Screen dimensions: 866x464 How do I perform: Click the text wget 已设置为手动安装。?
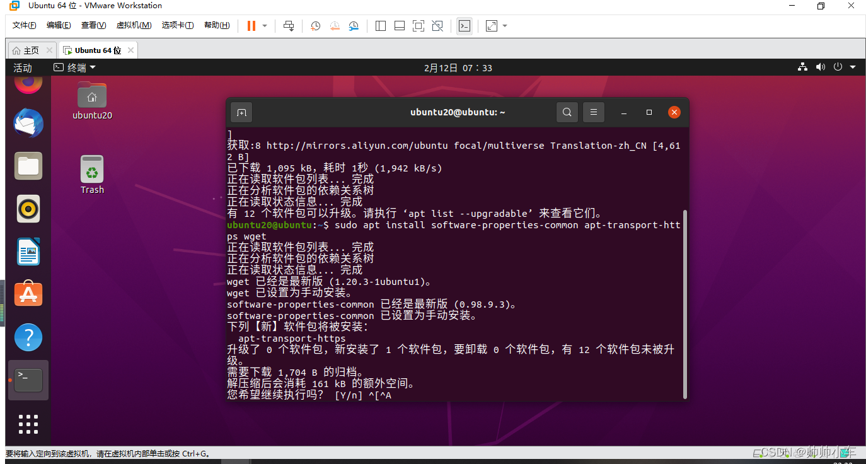pyautogui.click(x=289, y=293)
